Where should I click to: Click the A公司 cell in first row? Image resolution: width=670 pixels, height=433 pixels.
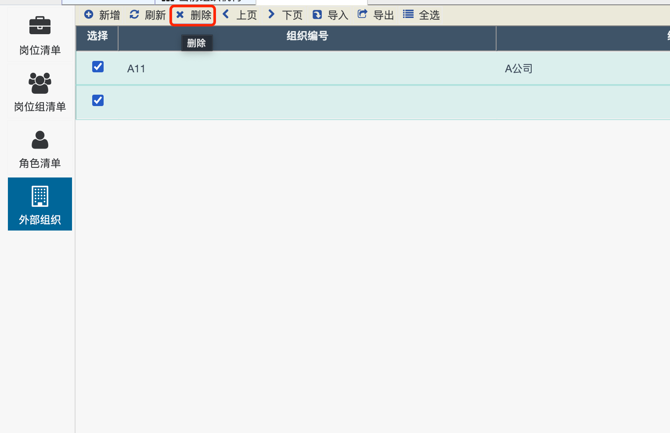click(x=519, y=69)
